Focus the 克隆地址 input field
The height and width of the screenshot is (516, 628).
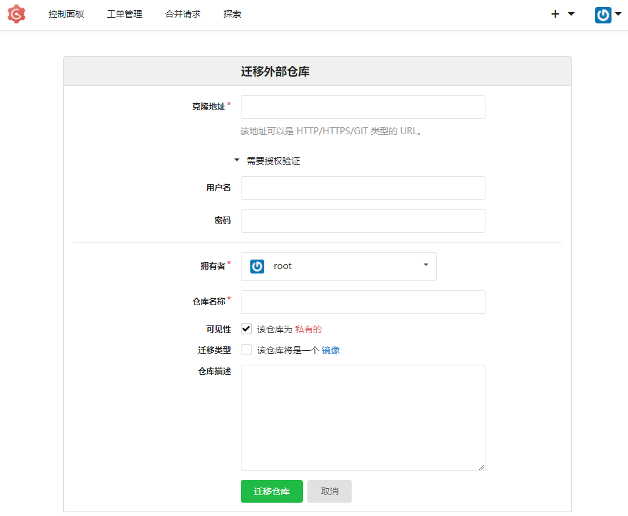(x=362, y=107)
